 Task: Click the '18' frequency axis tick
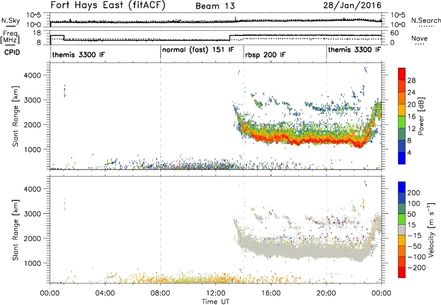pos(36,32)
